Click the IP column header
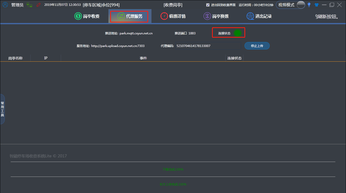The width and height of the screenshot is (346, 193). pos(46,58)
